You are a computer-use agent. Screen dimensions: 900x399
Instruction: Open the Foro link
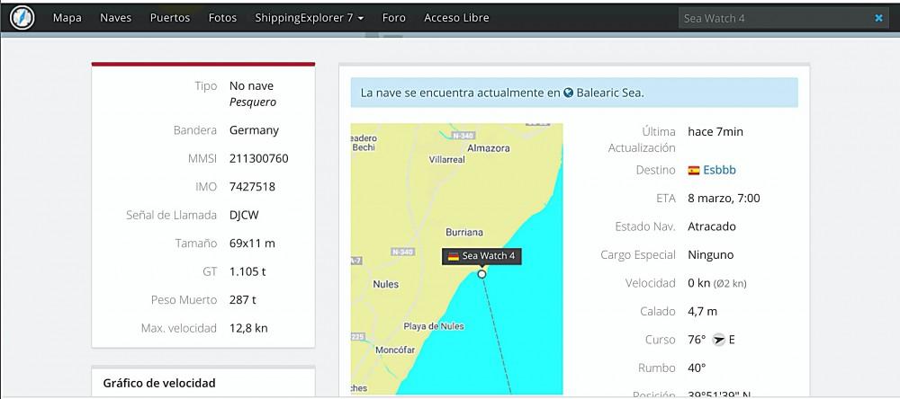pyautogui.click(x=393, y=18)
